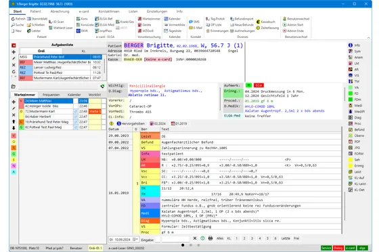
Task: Select the Lanser Ludwig/Rez task row
Action: click(x=60, y=67)
